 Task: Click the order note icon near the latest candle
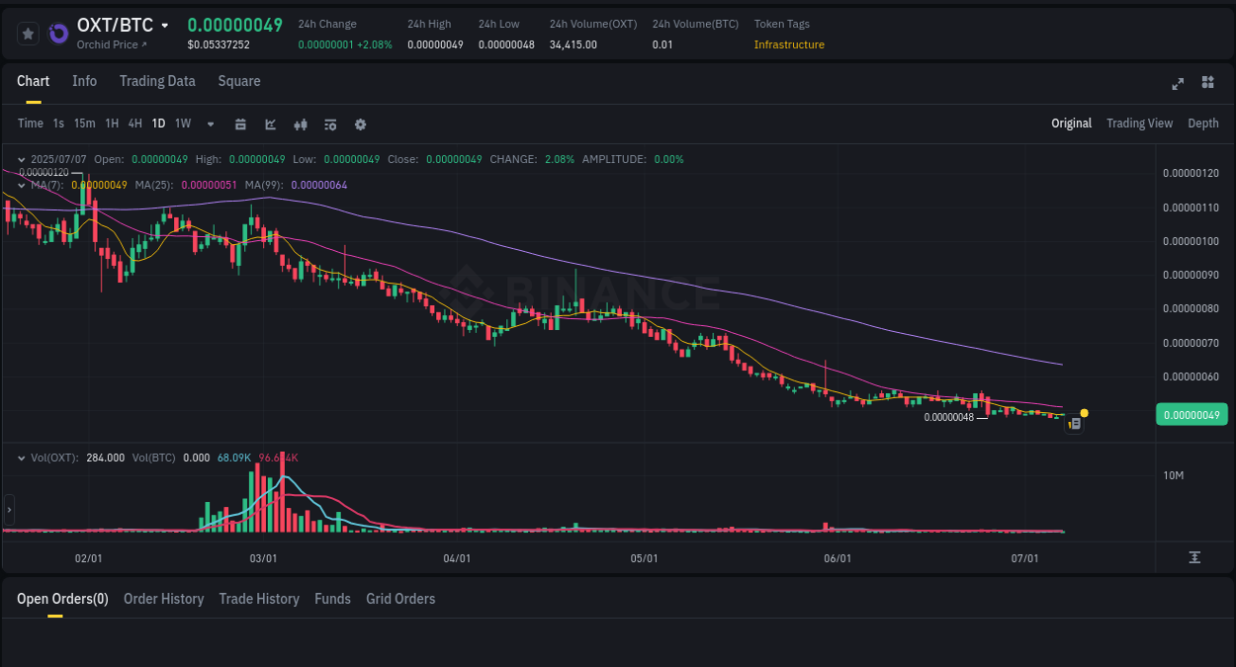pyautogui.click(x=1075, y=423)
